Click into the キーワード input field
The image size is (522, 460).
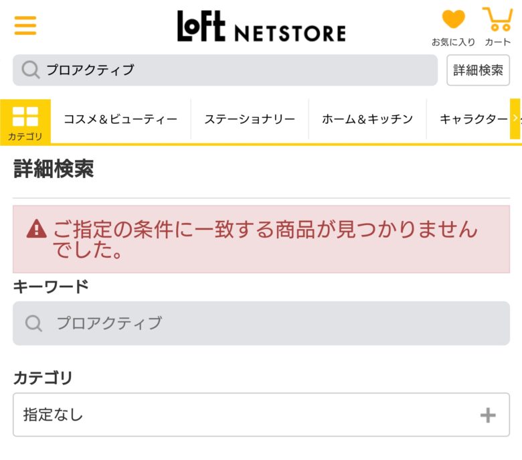(268, 323)
